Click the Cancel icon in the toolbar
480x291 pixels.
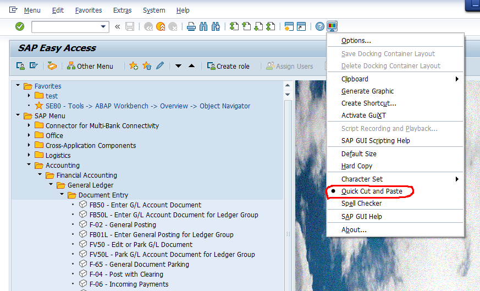(173, 26)
